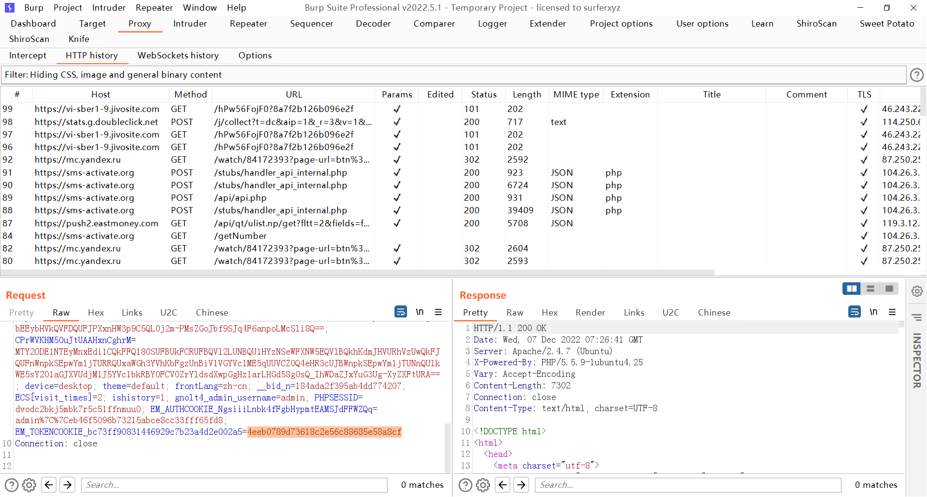The image size is (927, 497).
Task: Open the Knife extension tab
Action: 79,39
